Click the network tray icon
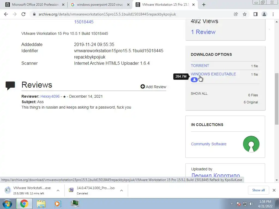Screen dimensions: 279x209 [245, 204]
